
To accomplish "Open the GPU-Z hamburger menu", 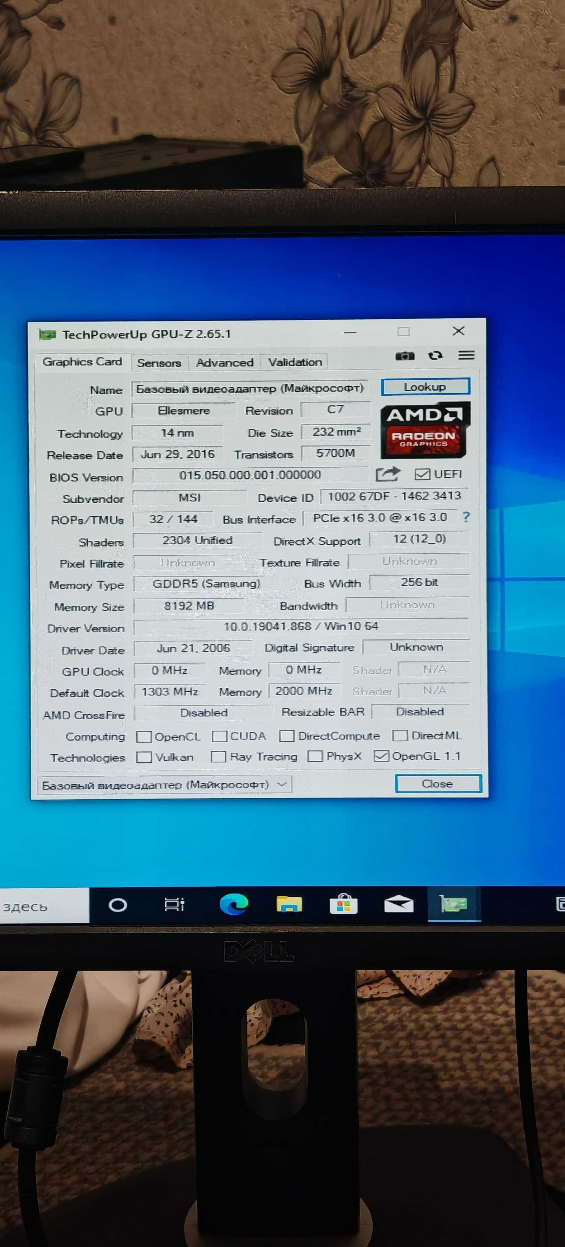I will 466,355.
